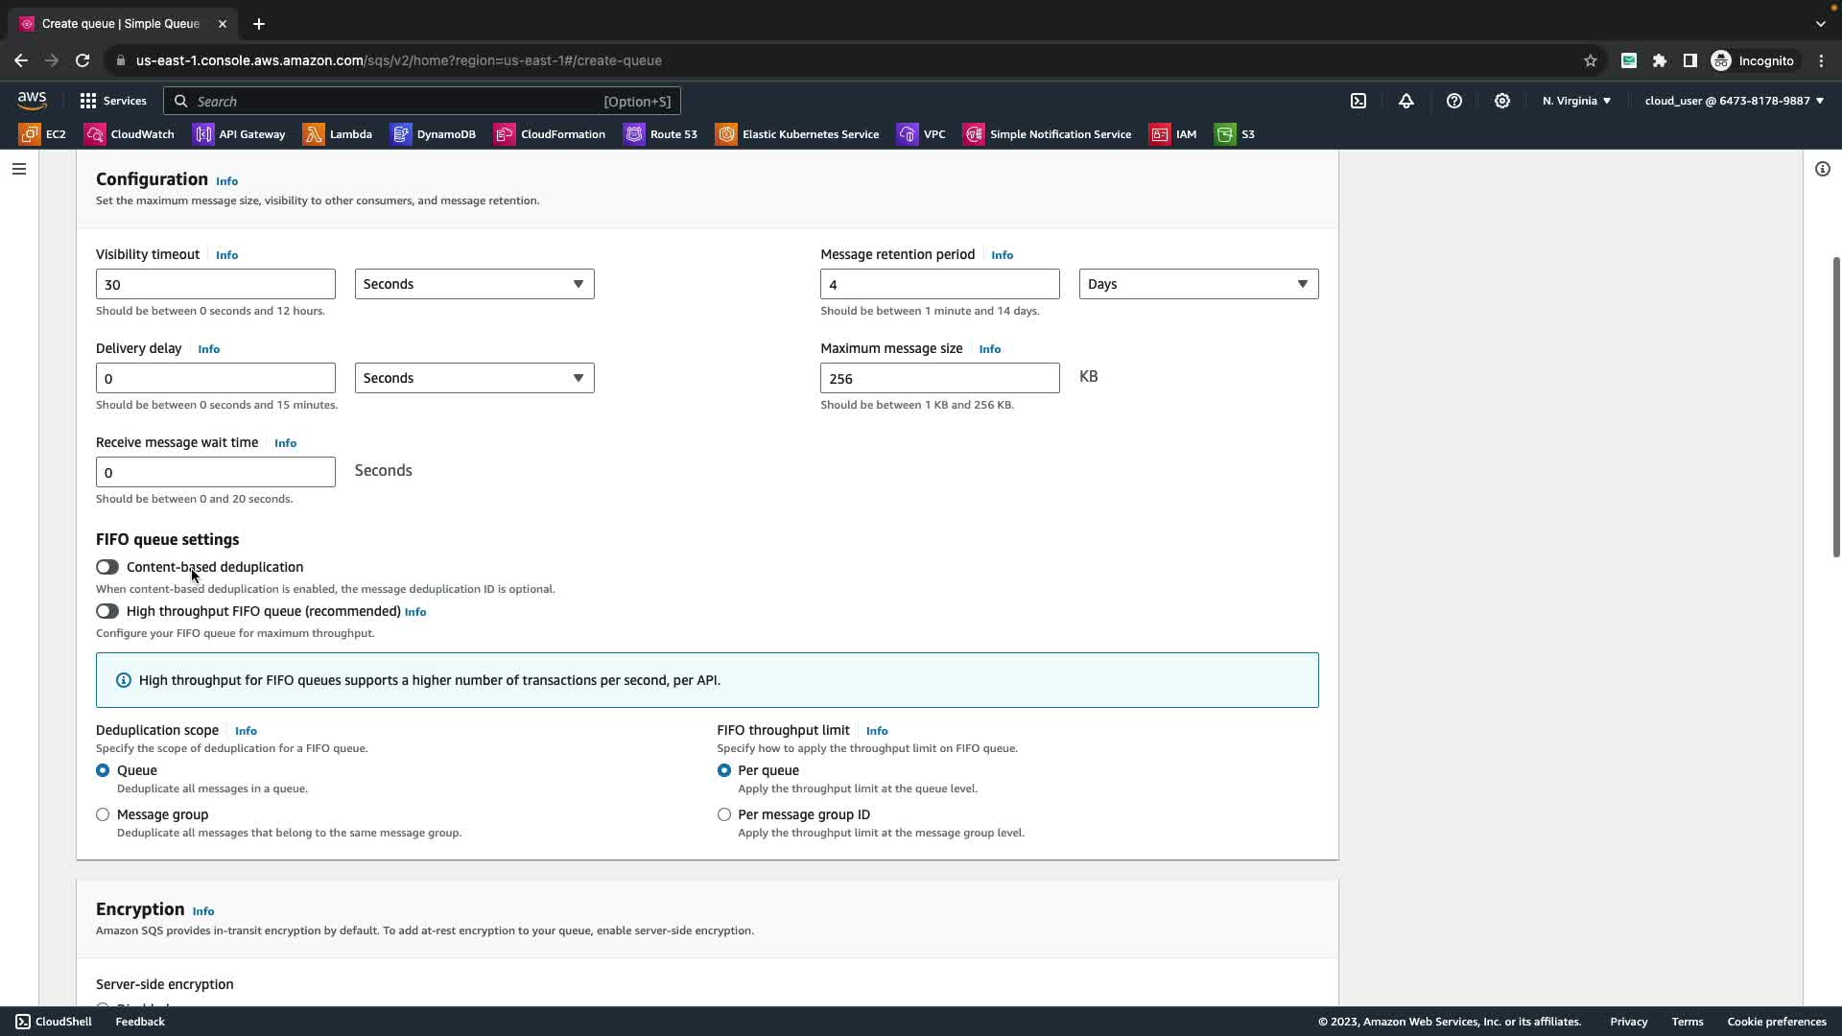
Task: Open the DynamoDB favorites shortcut
Action: pos(434,134)
